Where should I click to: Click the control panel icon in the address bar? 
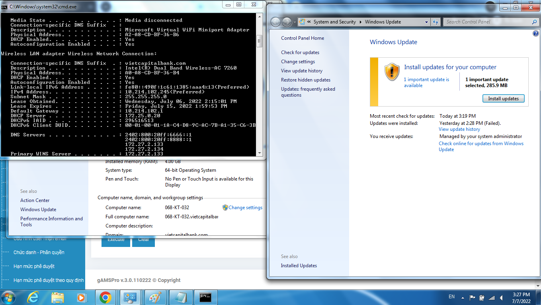click(x=302, y=22)
